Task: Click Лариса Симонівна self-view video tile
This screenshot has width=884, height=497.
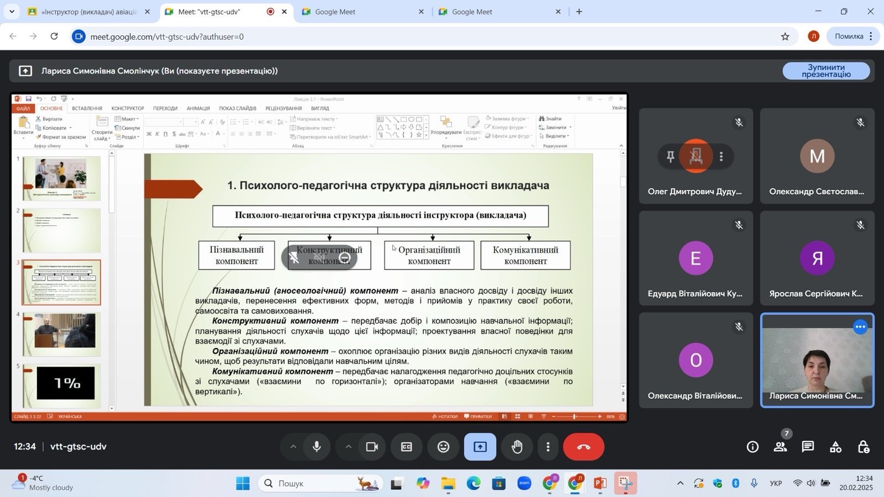Action: pyautogui.click(x=817, y=360)
